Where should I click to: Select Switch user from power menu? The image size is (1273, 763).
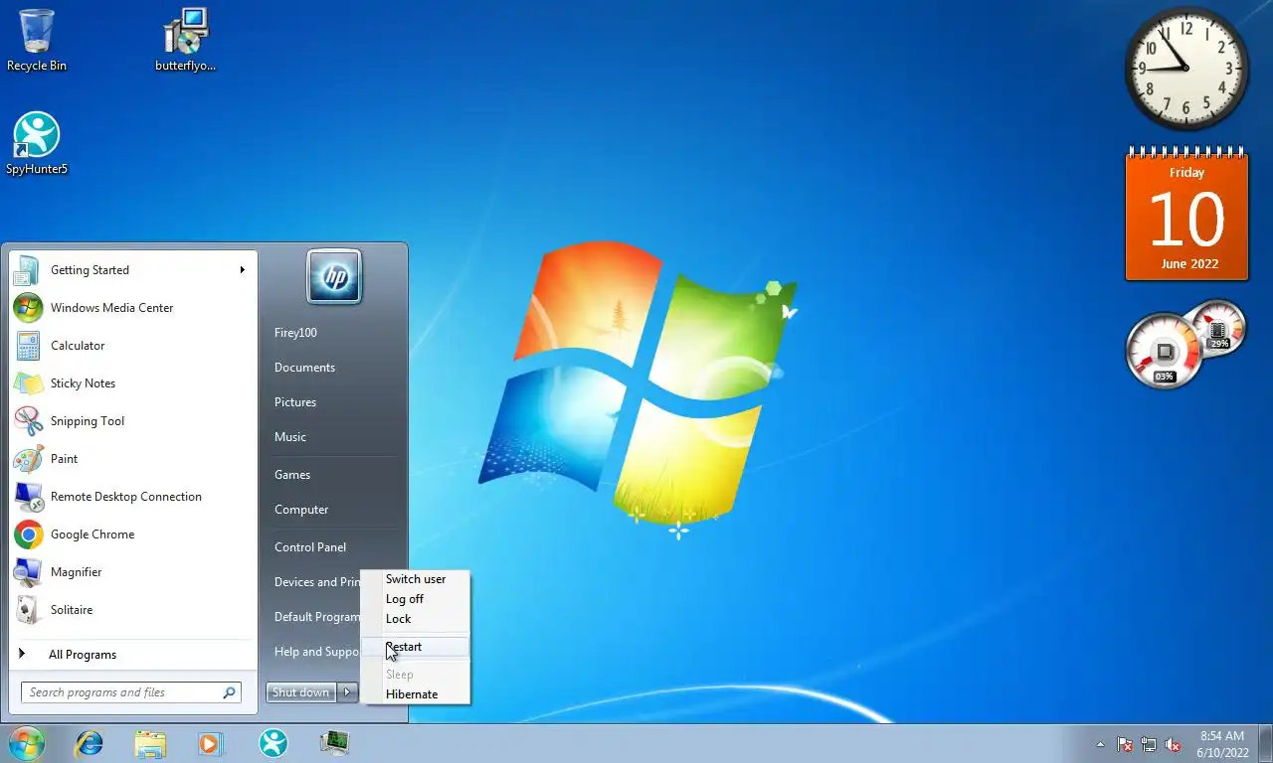[415, 579]
